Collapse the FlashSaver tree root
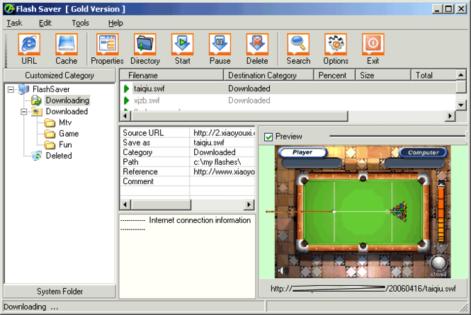The width and height of the screenshot is (471, 315). click(x=11, y=89)
